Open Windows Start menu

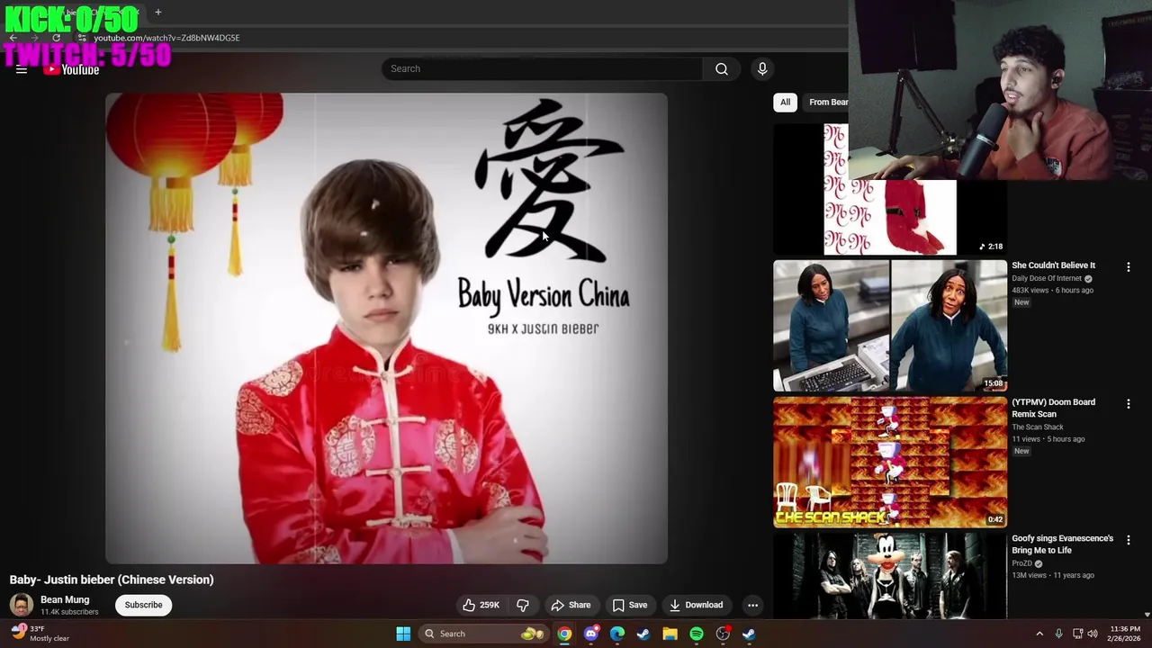pyautogui.click(x=403, y=634)
